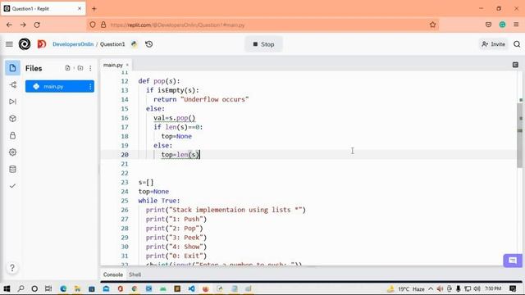Switch to the Shell tab

[135, 275]
